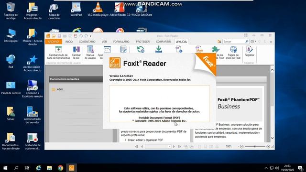Open the ARCHIVO tab
Viewport: 306px width, 172px height.
[54, 42]
